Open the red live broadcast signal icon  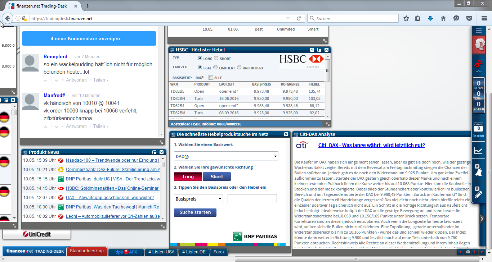click(x=478, y=64)
